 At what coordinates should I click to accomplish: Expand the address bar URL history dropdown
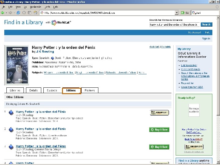click(x=177, y=13)
